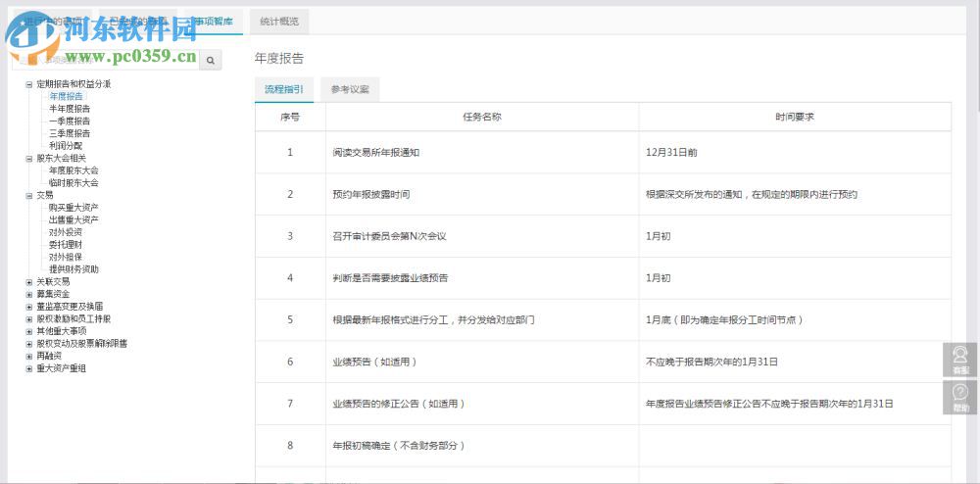This screenshot has height=484, width=980.
Task: Select 半年度报告 in the tree
Action: (70, 109)
